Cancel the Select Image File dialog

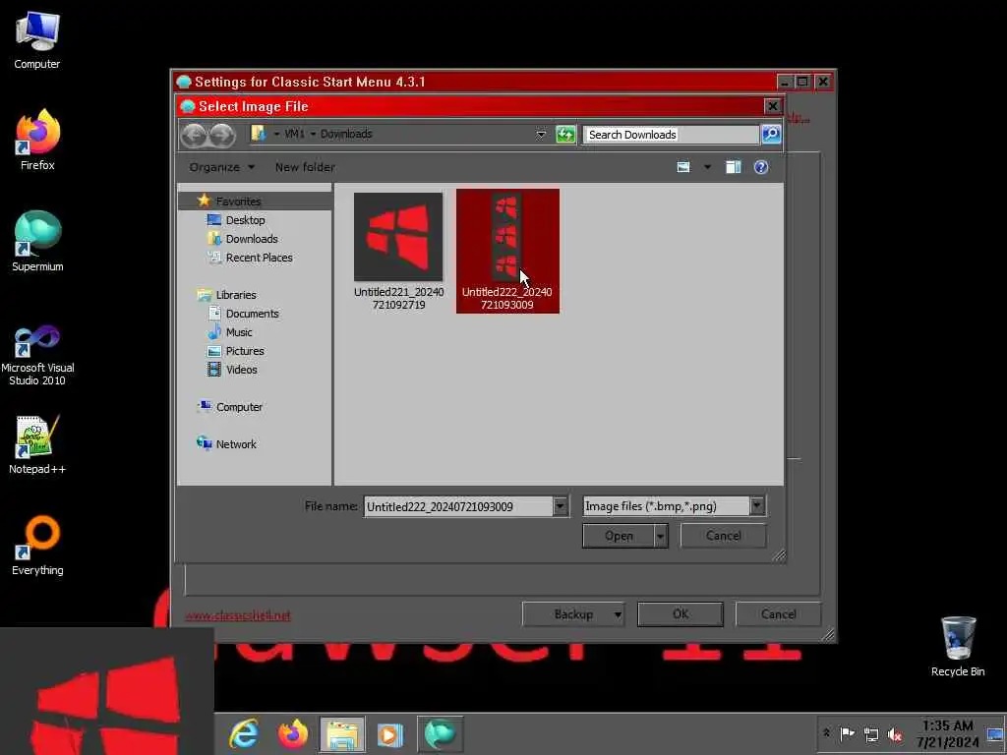click(x=723, y=536)
